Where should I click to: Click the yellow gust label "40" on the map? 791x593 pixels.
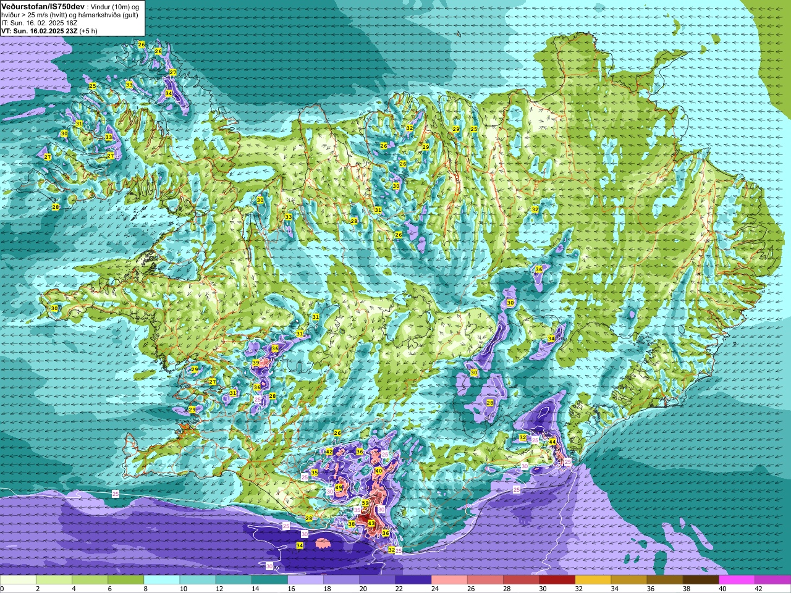click(x=379, y=471)
